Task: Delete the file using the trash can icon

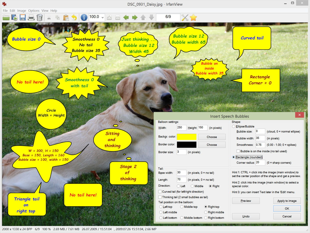Action: (40, 17)
